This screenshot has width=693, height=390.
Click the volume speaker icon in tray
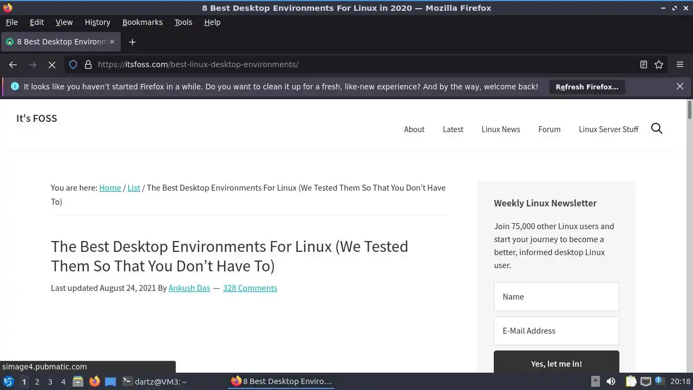[x=611, y=381]
